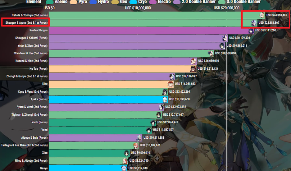
Task: Click the Raiden Shogun row label
Action: click(39, 30)
